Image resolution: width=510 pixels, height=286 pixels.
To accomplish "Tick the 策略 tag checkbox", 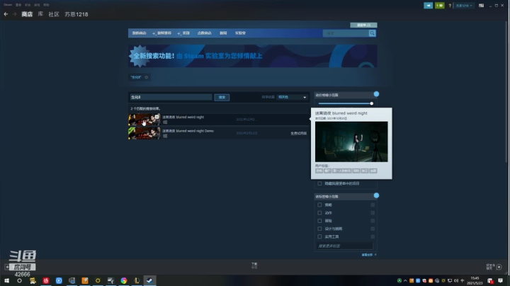I will pos(319,205).
